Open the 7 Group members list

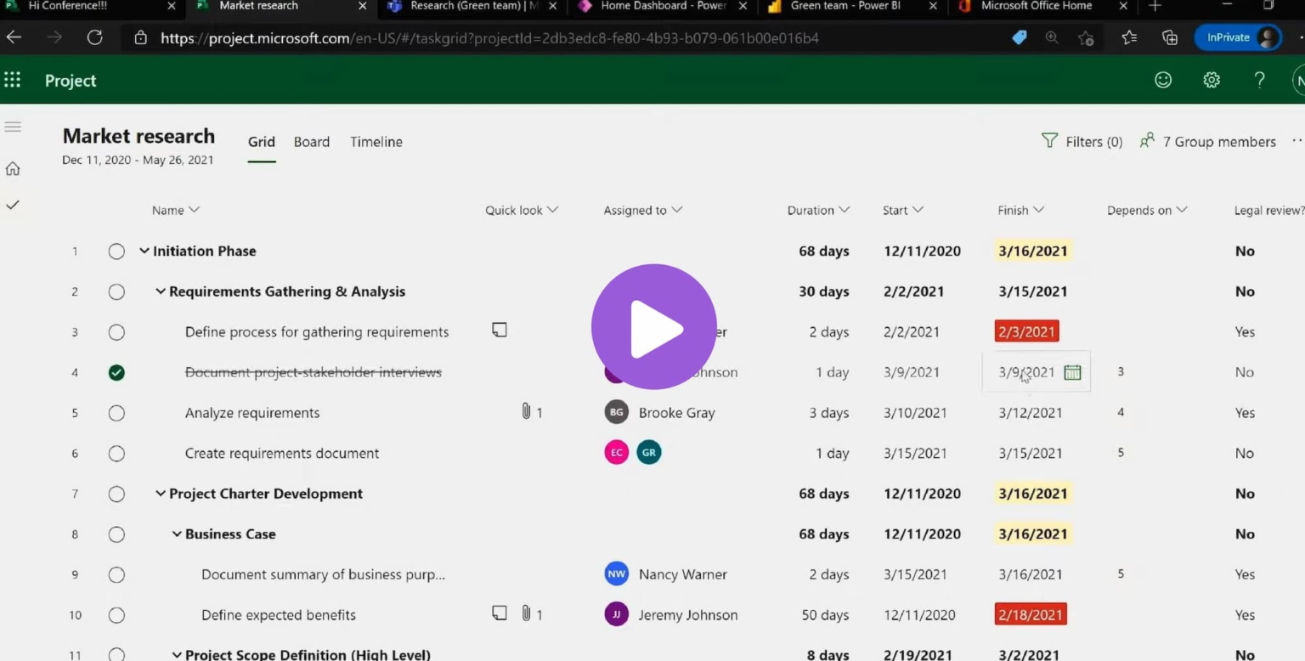pyautogui.click(x=1208, y=142)
